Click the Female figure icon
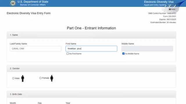 pyautogui.click(x=52, y=78)
